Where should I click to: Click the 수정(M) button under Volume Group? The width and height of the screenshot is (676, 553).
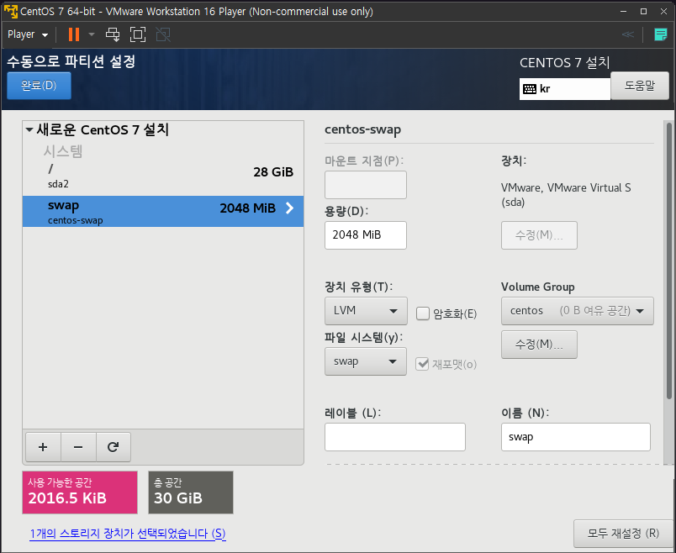pyautogui.click(x=539, y=344)
